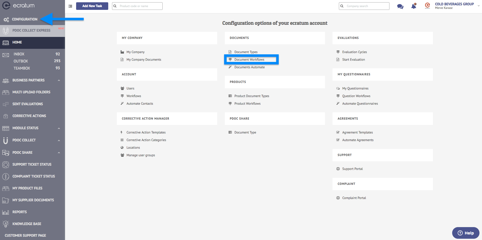
Task: Expand the Business Partners sidebar section
Action: click(x=59, y=80)
